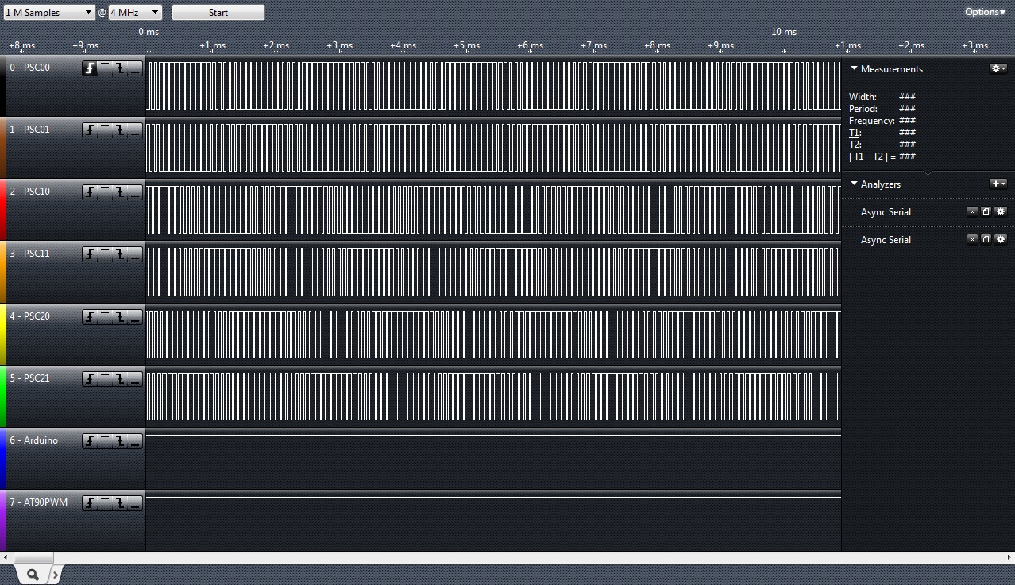Open the add analyzer plus dropdown
The width and height of the screenshot is (1015, 585).
(998, 184)
